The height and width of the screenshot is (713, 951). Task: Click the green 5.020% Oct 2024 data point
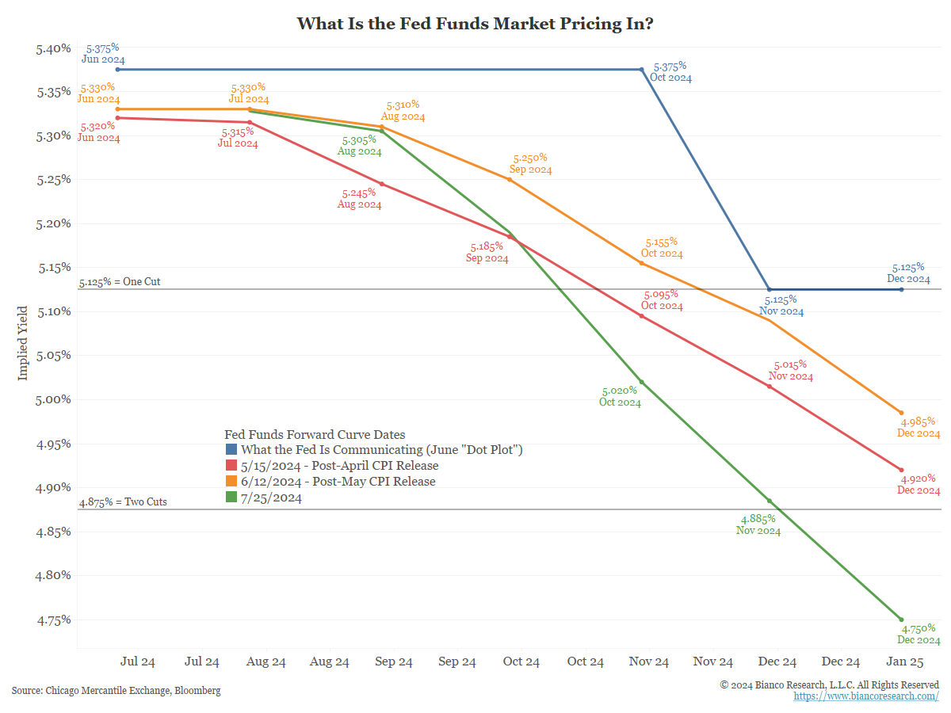641,383
